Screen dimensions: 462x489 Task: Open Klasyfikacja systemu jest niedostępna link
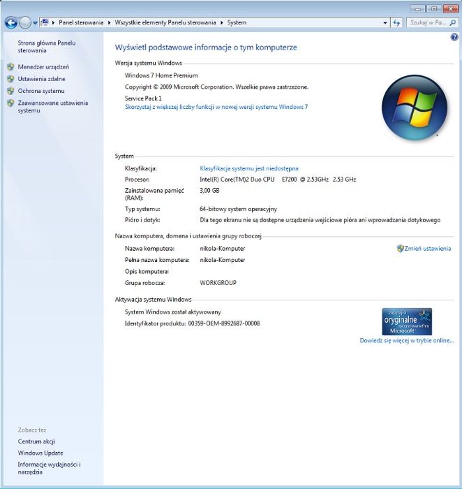click(249, 168)
